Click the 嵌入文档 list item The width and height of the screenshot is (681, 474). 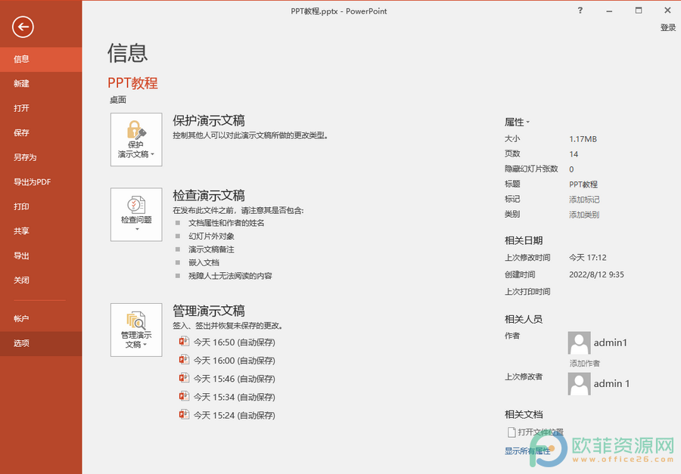[x=204, y=262]
